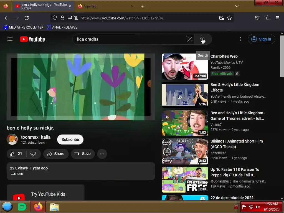Share the video
The height and width of the screenshot is (213, 284).
pos(56,154)
